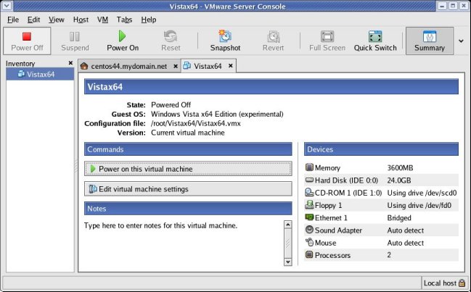Click the Local host lock icon
471x292 pixels.
tap(462, 283)
